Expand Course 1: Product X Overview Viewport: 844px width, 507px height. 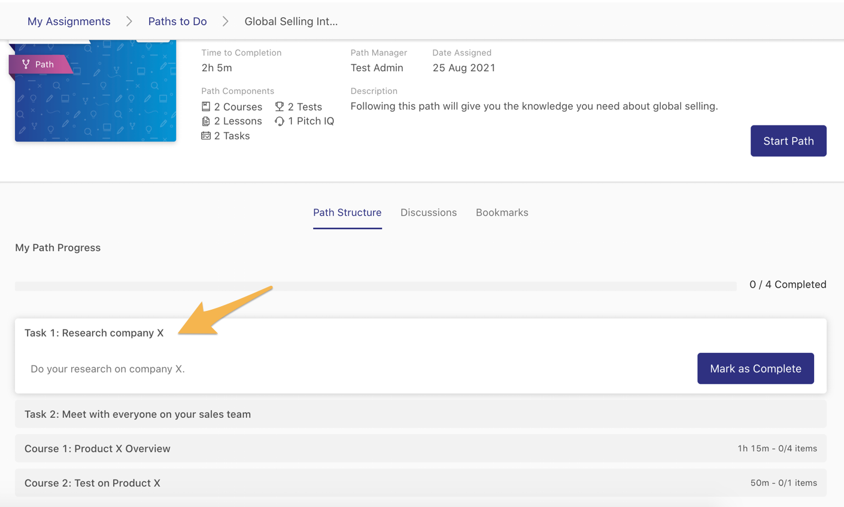(98, 448)
